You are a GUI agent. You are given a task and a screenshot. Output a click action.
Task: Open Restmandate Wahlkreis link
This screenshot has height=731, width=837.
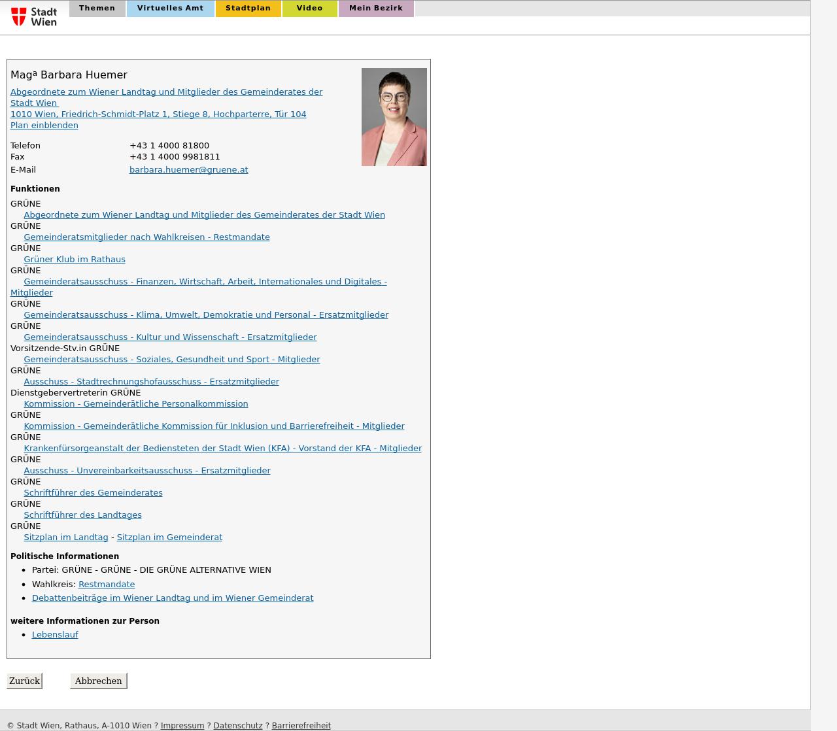[x=107, y=585]
